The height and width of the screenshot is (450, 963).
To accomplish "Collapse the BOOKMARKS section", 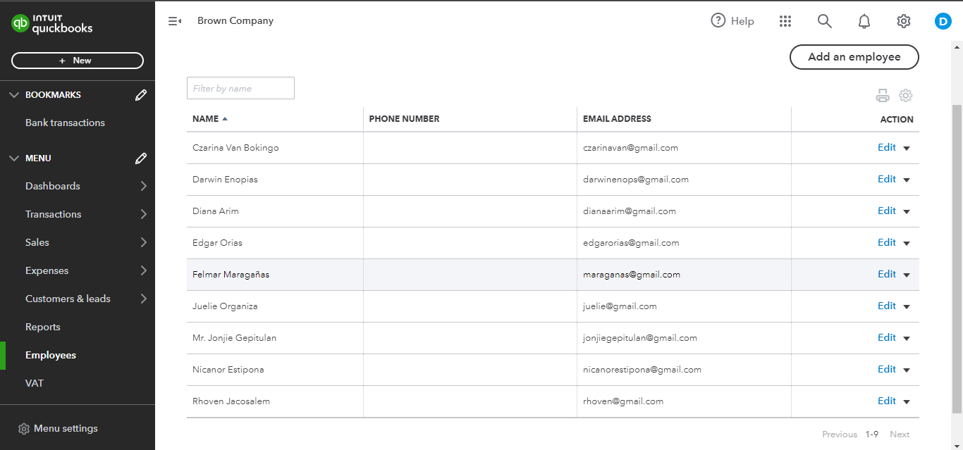I will coord(14,95).
